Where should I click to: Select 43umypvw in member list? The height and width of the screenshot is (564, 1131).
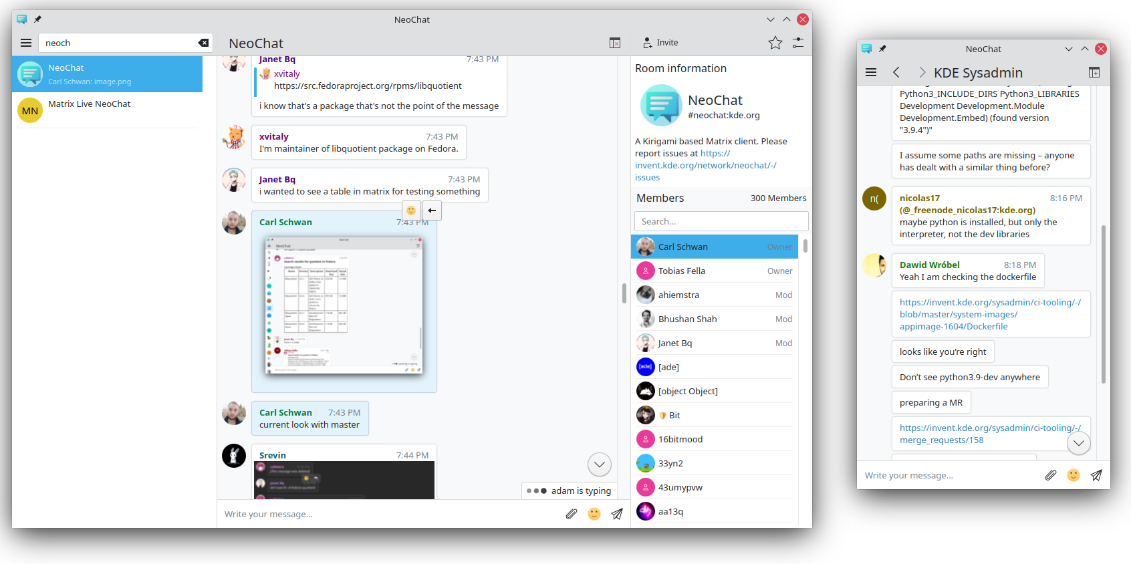coord(715,487)
